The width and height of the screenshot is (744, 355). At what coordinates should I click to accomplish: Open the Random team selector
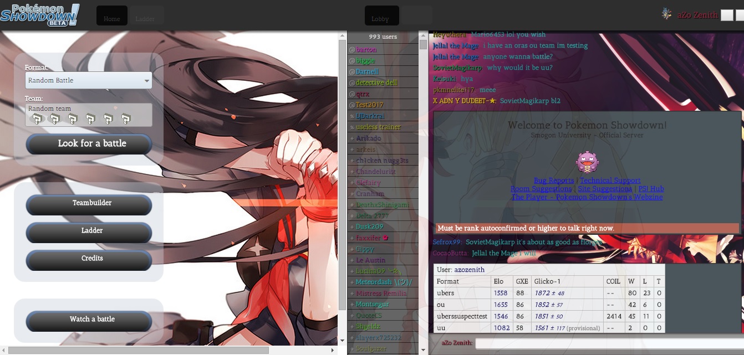tap(89, 115)
